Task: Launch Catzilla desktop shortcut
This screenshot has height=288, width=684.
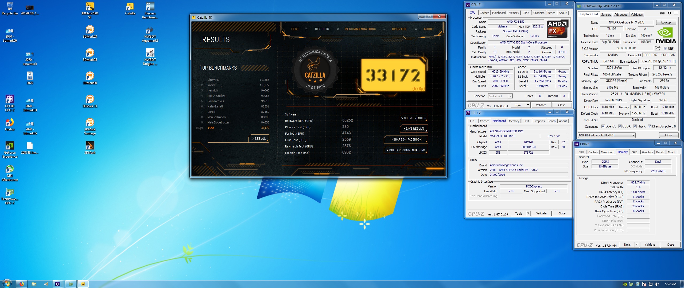Action: [x=130, y=9]
